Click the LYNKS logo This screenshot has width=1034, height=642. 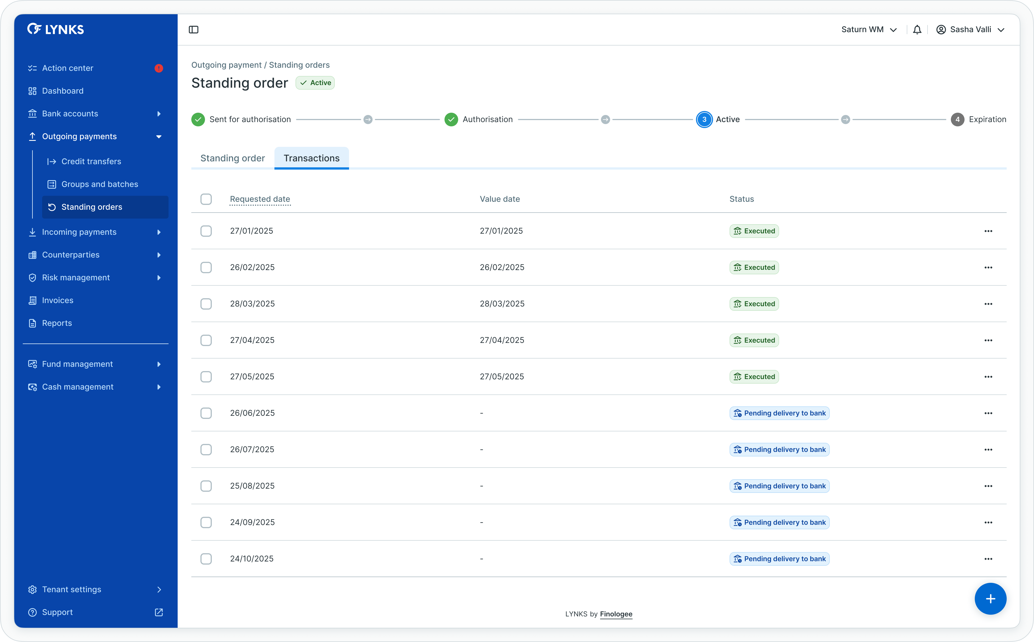[56, 29]
